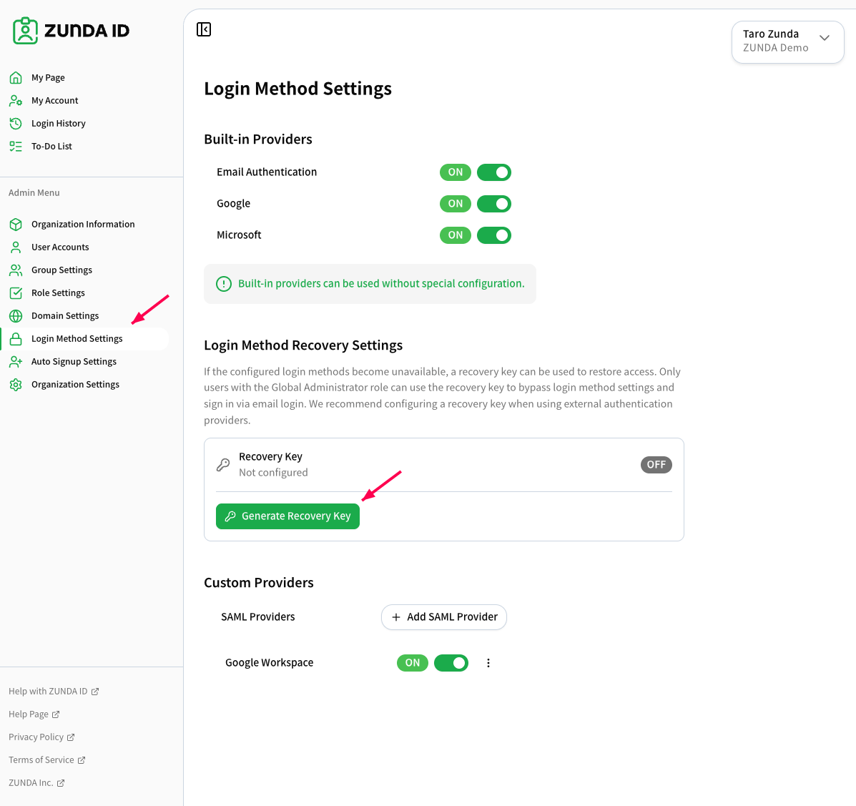This screenshot has width=856, height=806.
Task: Click Add SAML Provider button
Action: (x=444, y=617)
